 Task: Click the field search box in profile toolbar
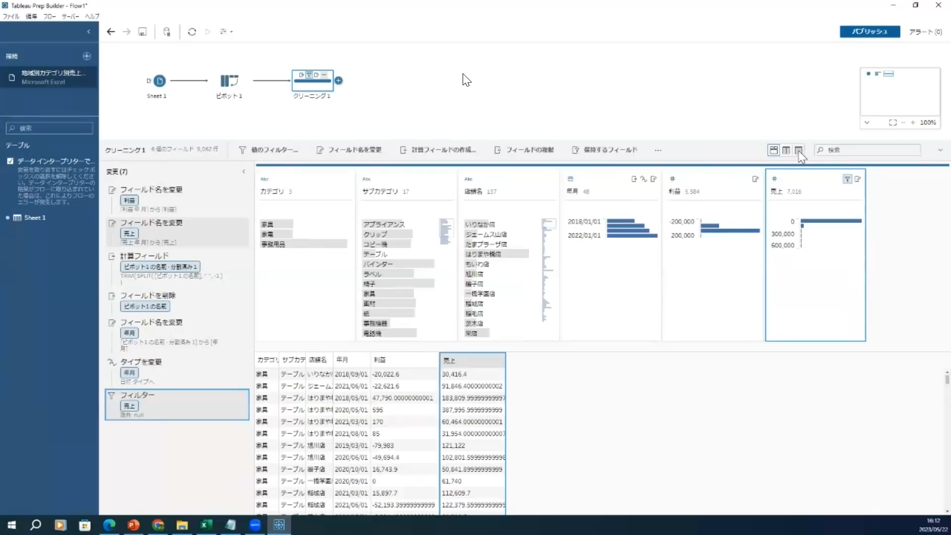click(868, 150)
